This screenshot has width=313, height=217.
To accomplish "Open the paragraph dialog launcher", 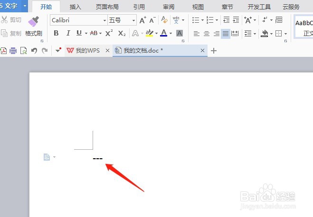I will tap(285, 41).
